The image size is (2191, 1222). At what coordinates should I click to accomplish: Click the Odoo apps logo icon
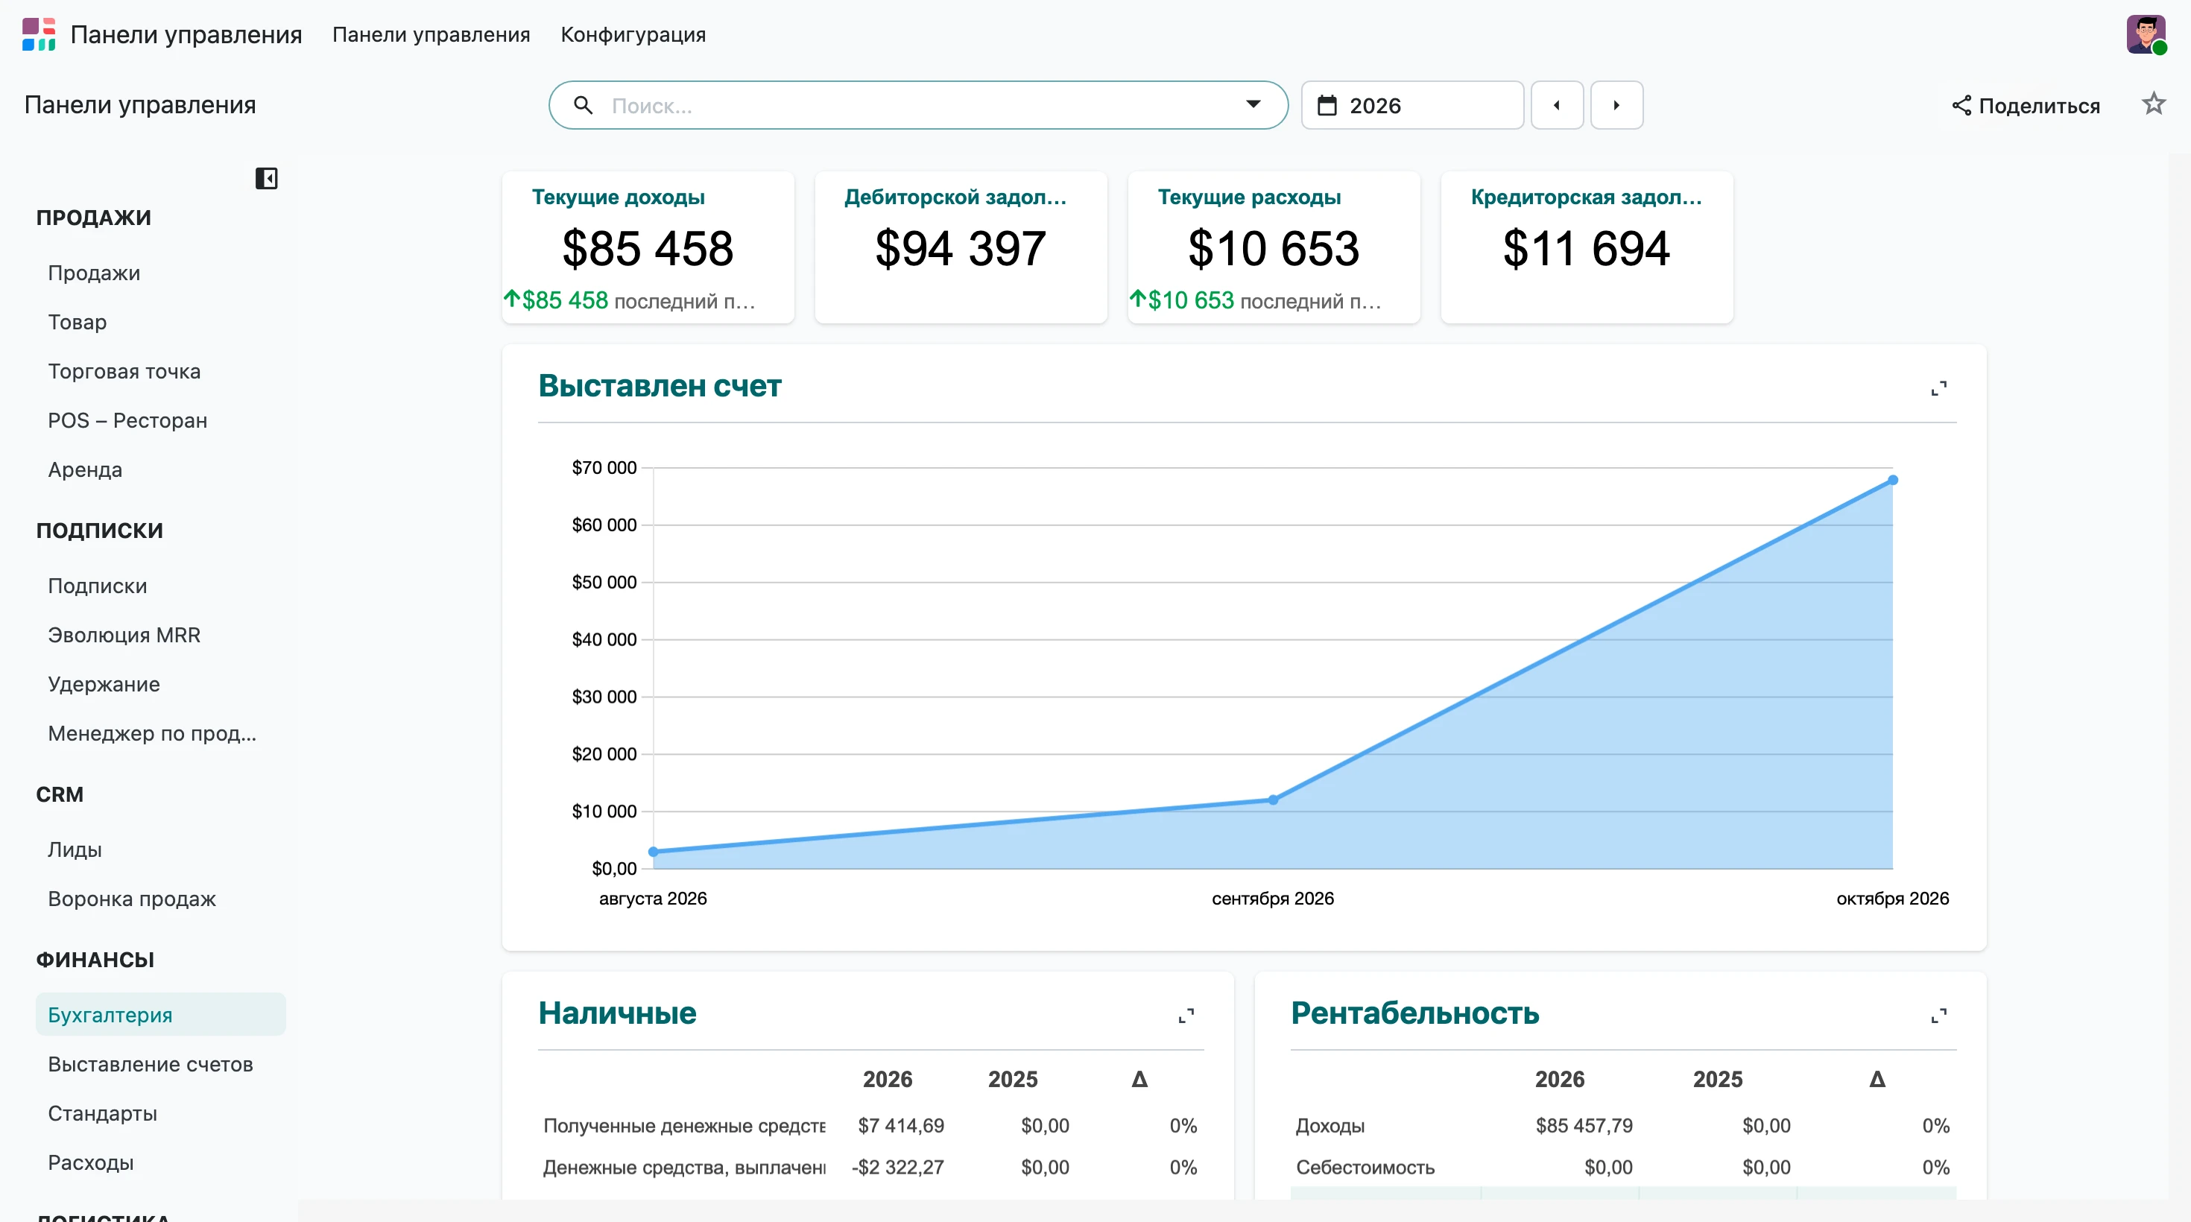coord(39,34)
